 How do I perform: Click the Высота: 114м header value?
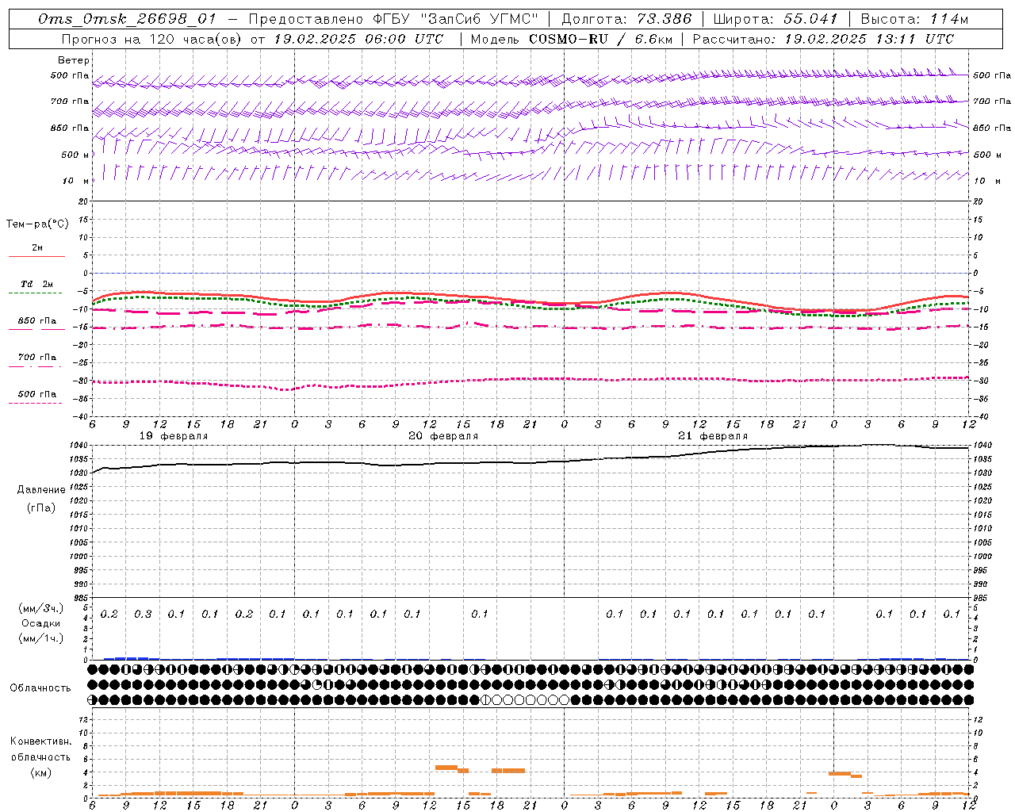(x=914, y=19)
